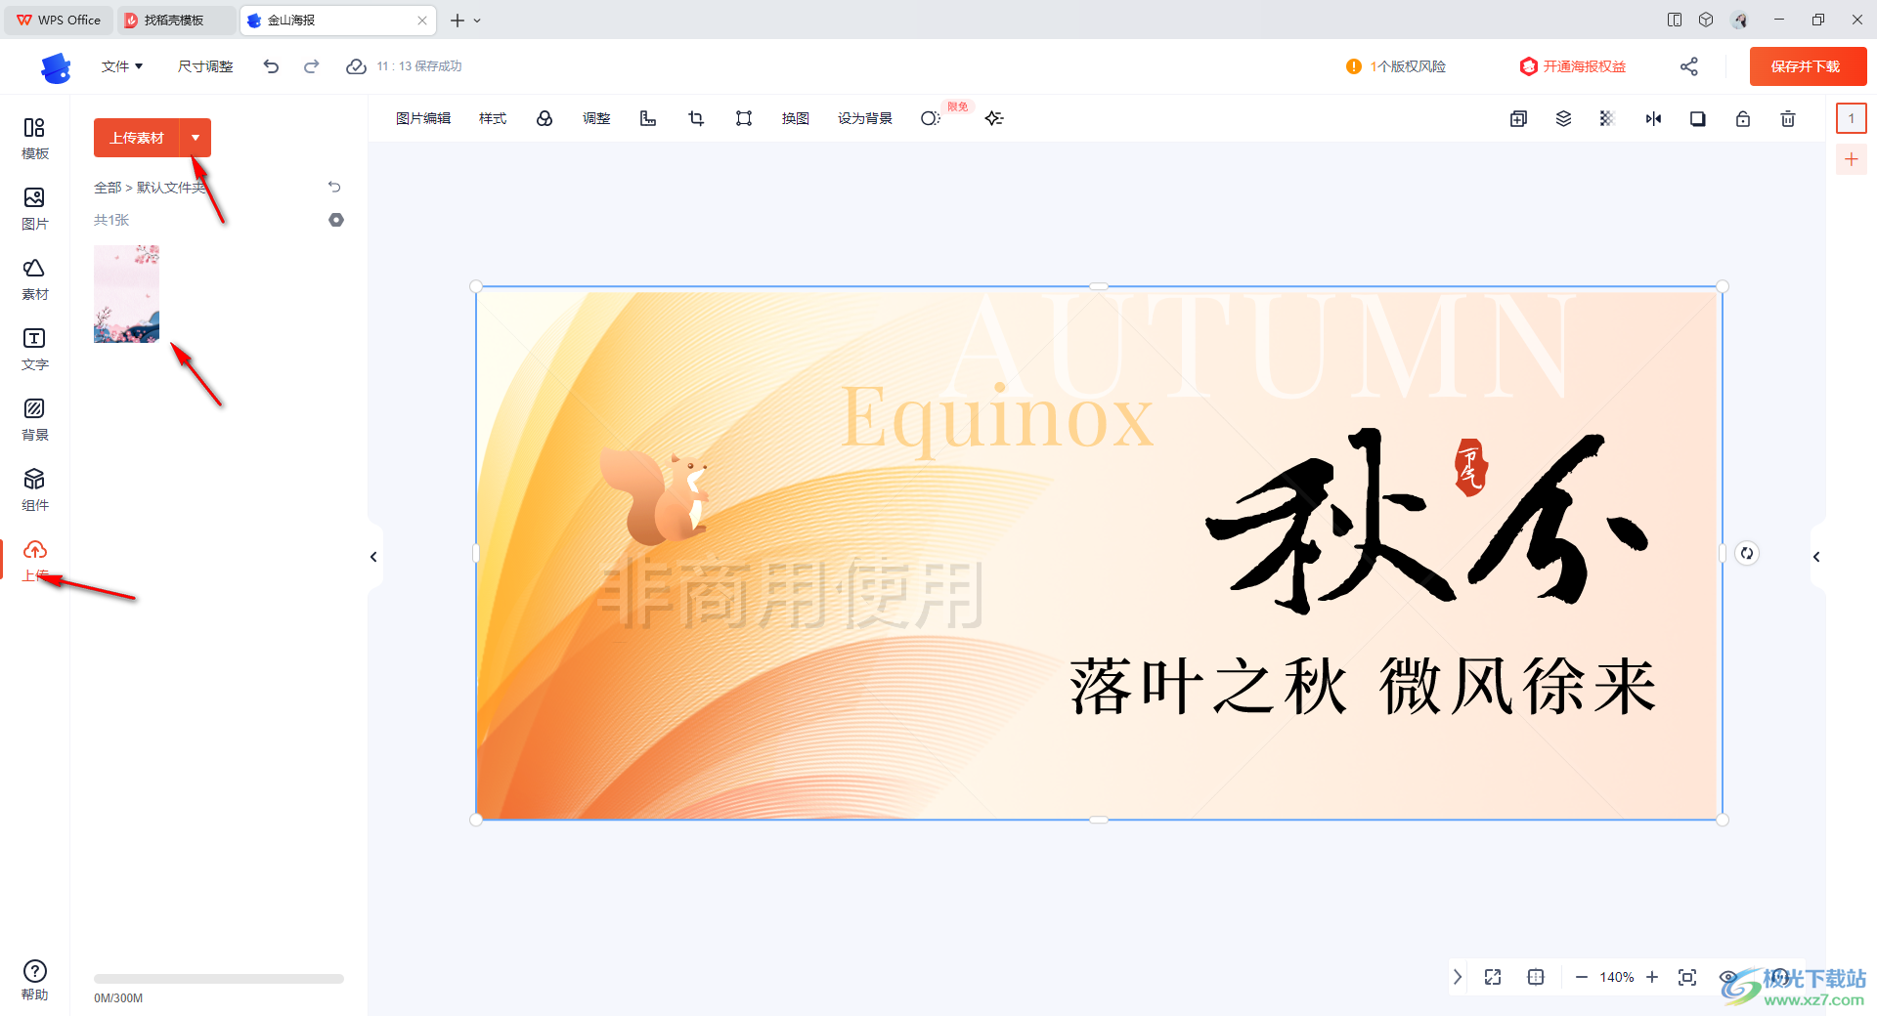Click the fullscreen expand icon
The height and width of the screenshot is (1016, 1877).
pyautogui.click(x=1493, y=977)
